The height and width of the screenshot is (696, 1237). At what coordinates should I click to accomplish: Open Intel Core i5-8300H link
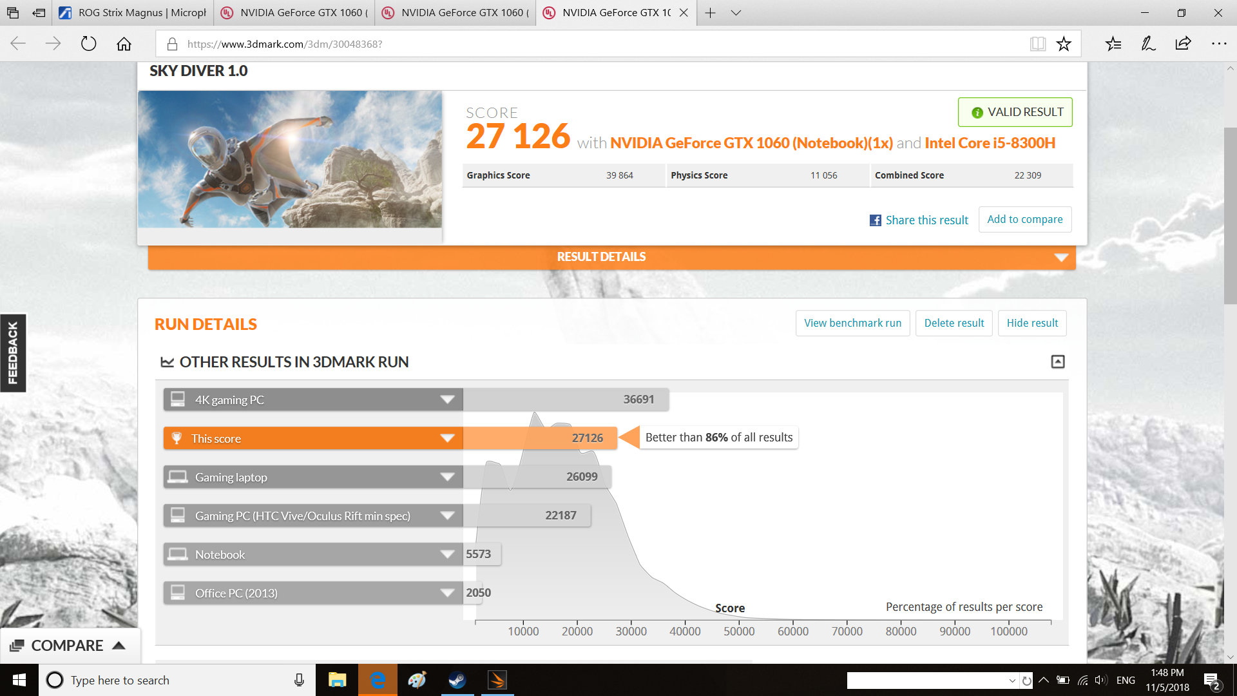click(990, 143)
